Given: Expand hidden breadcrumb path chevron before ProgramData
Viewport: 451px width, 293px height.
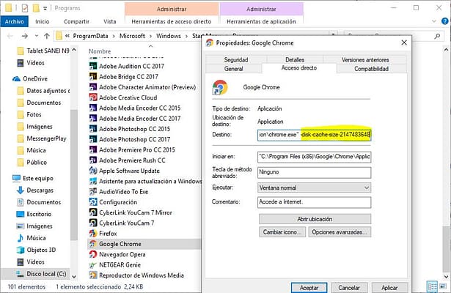Looking at the screenshot, I should [x=67, y=36].
